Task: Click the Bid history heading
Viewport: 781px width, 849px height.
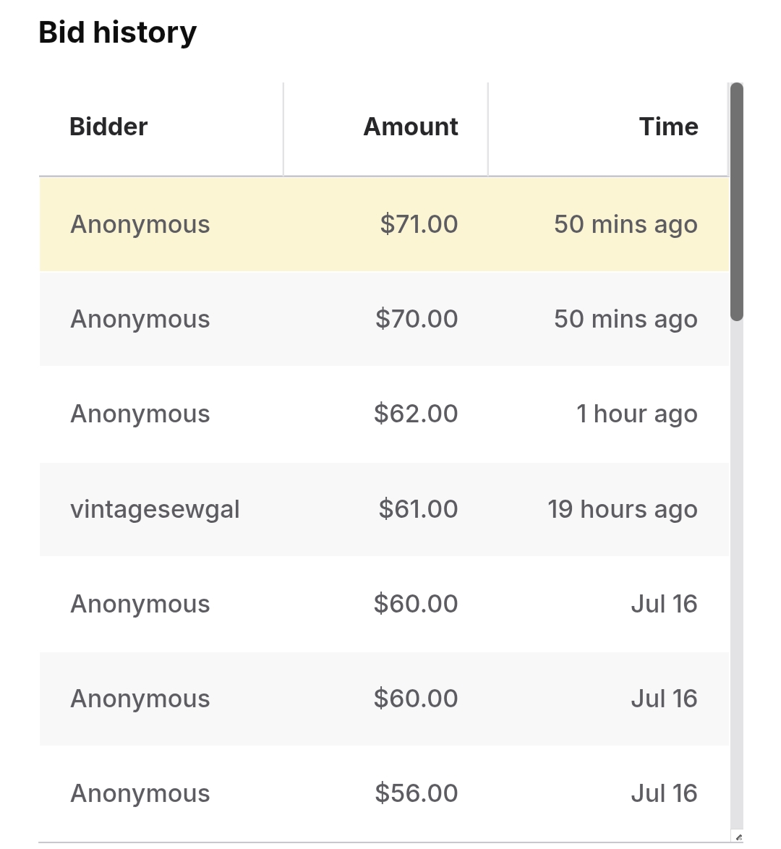Action: point(117,33)
